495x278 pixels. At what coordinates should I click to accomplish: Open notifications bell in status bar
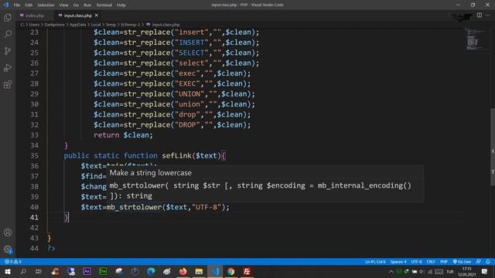point(488,262)
